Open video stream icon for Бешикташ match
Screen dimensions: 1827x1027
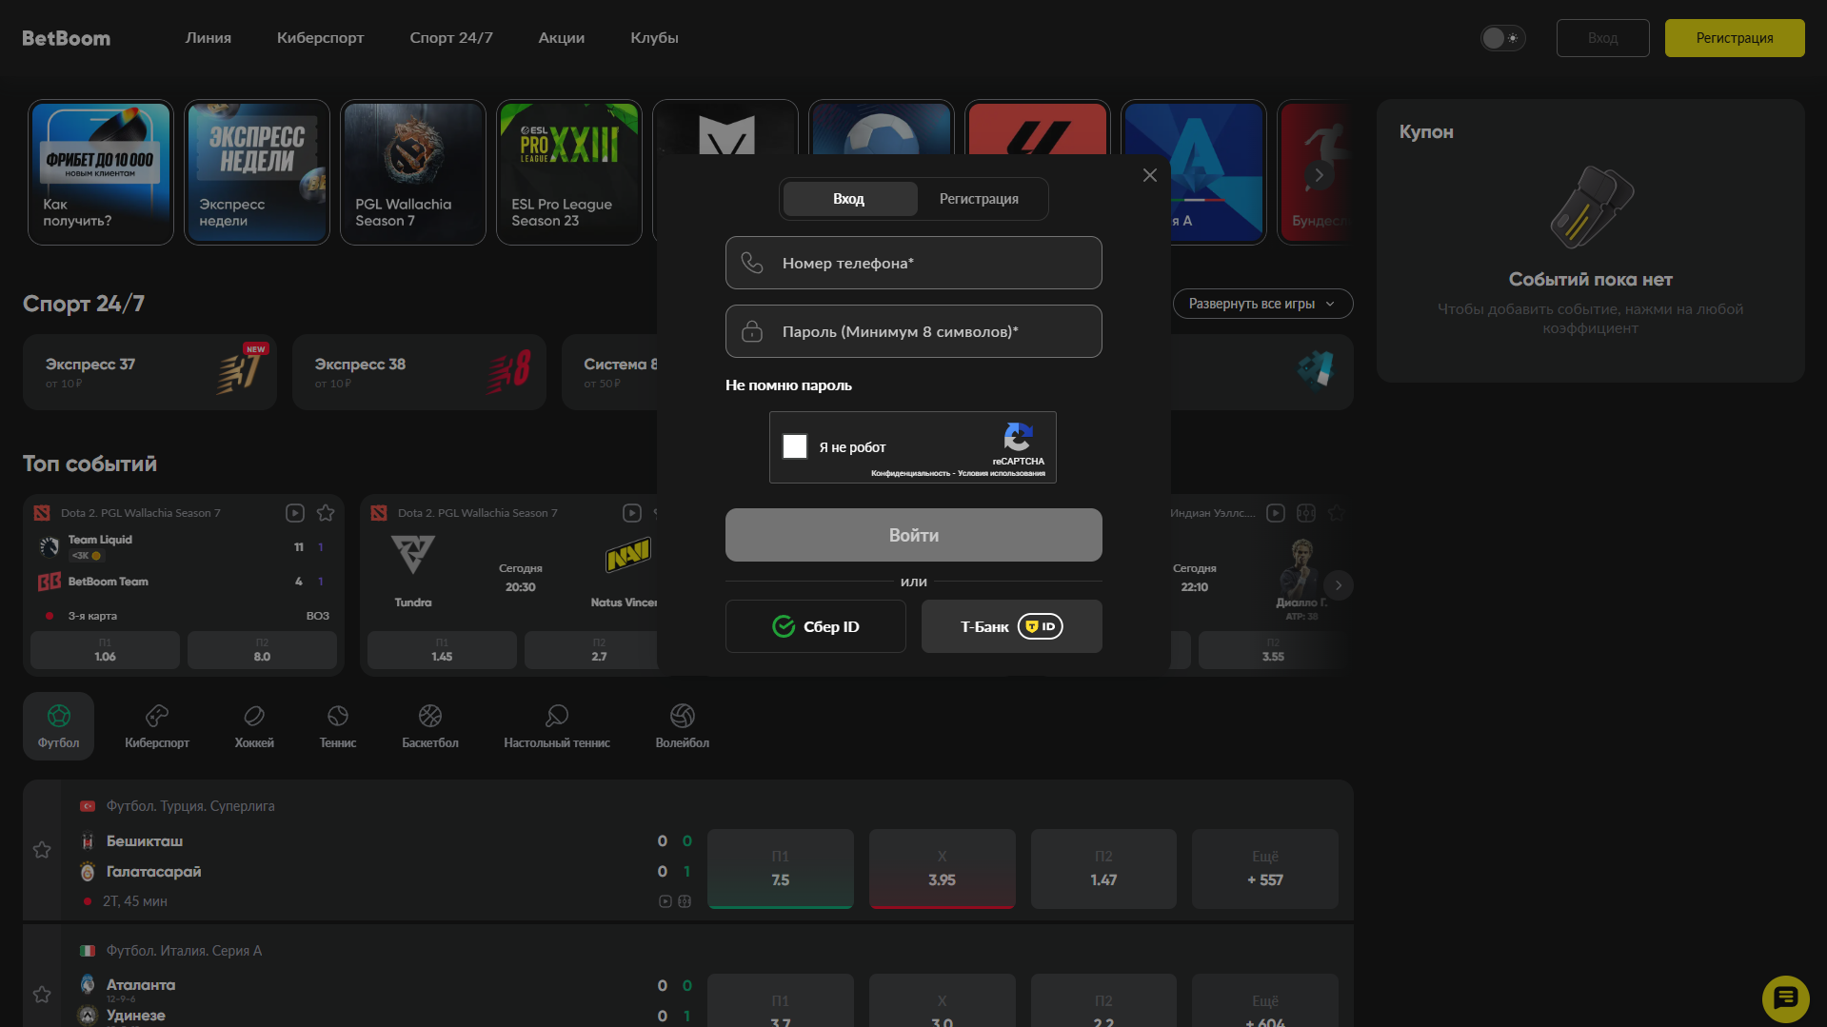tap(665, 901)
